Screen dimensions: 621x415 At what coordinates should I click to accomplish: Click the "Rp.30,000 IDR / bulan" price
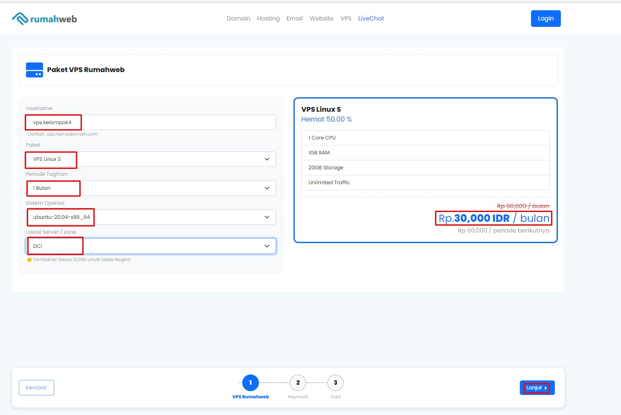494,218
